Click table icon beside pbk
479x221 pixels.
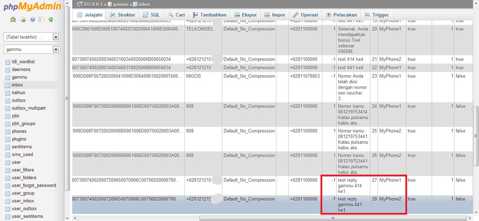7,116
